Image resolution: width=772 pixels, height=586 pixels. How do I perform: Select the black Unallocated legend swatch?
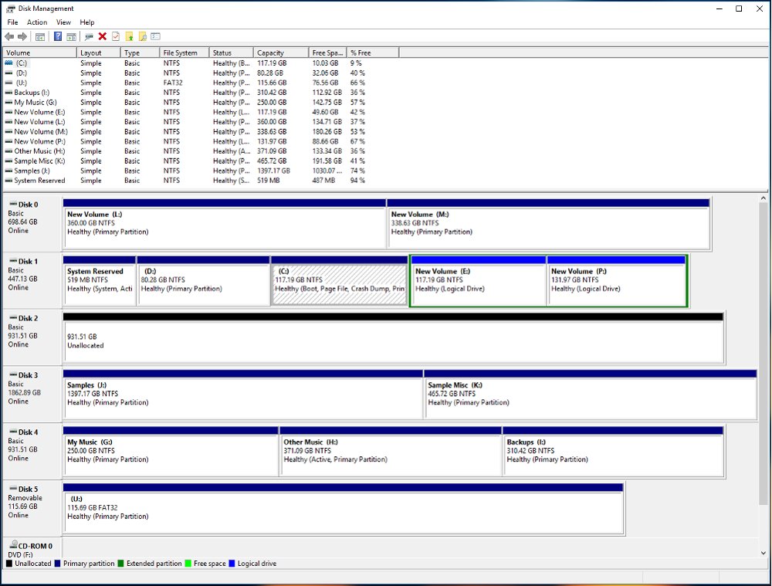pyautogui.click(x=9, y=564)
